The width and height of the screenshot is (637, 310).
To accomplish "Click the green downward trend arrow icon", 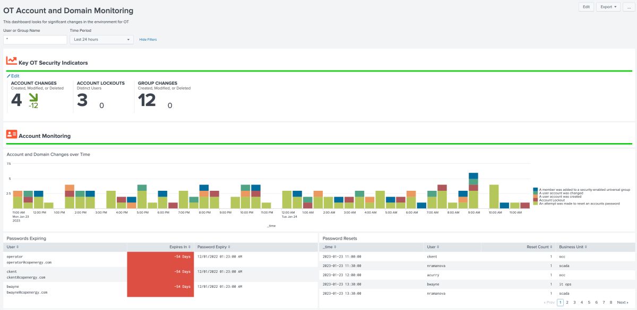I will pos(33,97).
